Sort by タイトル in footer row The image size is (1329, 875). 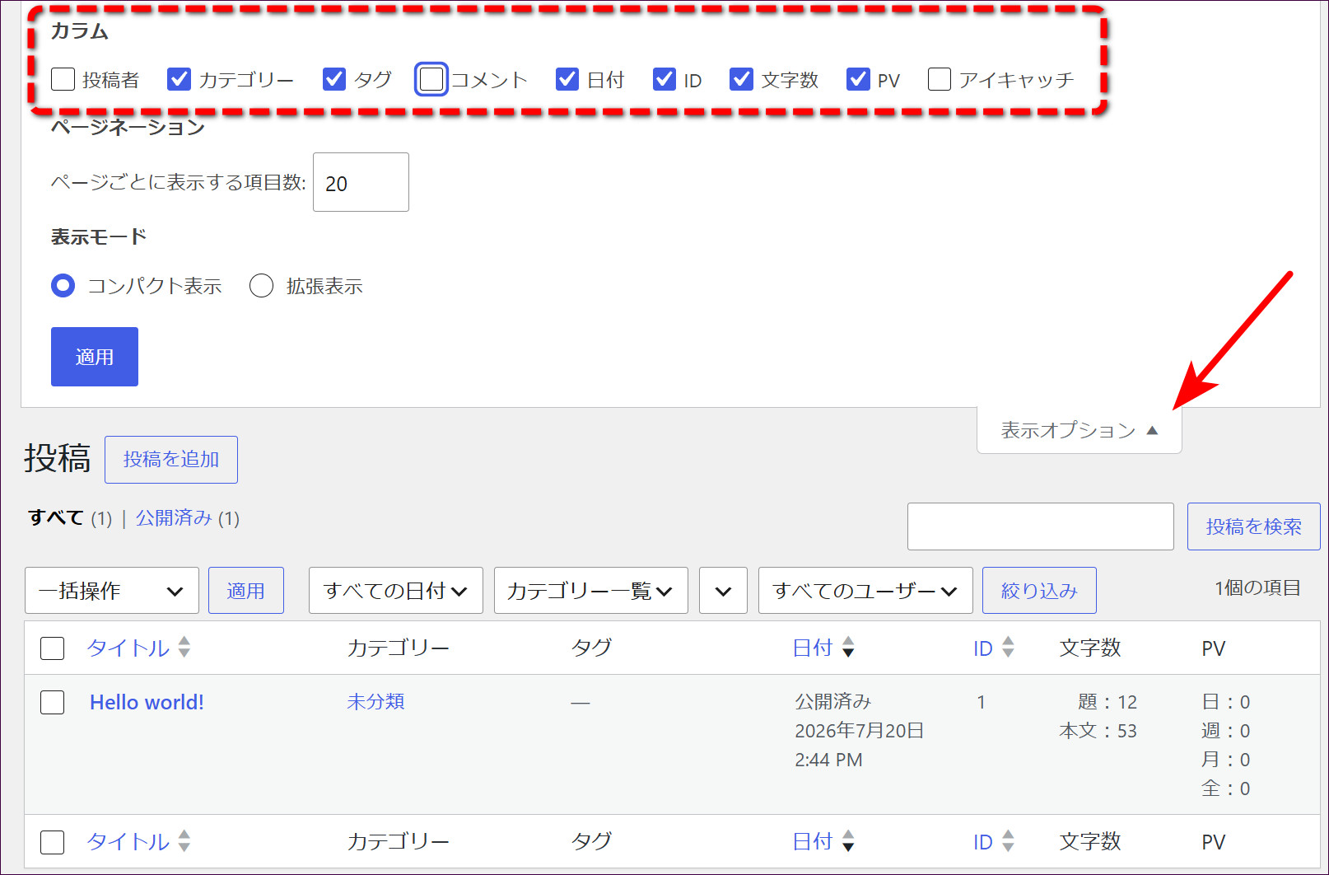[128, 842]
